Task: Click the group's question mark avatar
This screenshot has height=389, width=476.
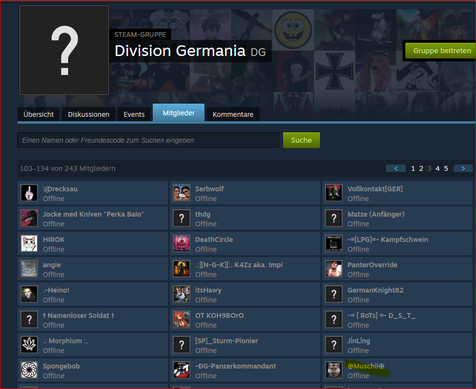Action: [64, 50]
